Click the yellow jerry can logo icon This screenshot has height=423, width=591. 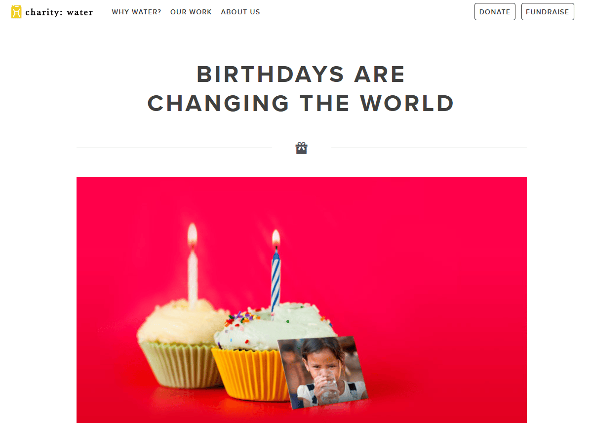click(16, 12)
